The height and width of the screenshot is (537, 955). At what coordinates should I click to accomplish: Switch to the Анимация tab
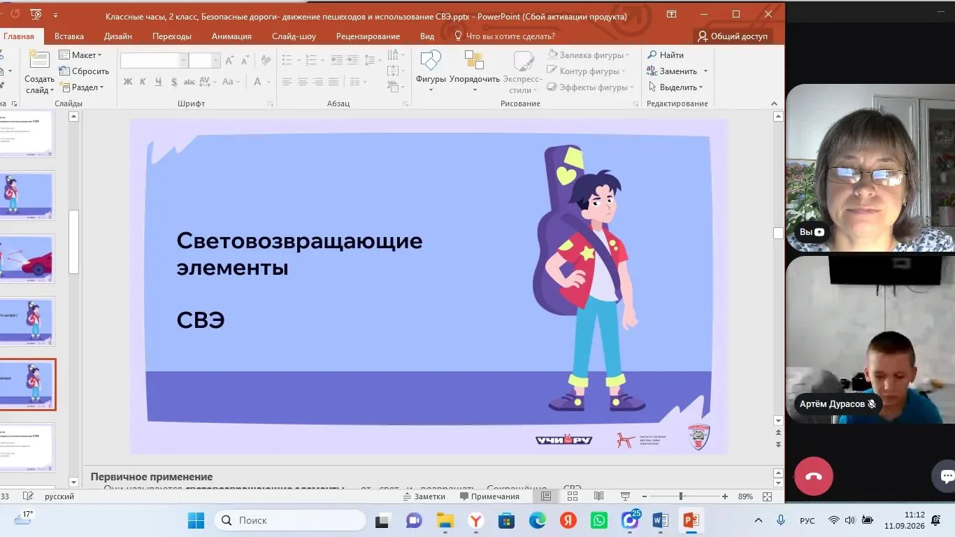tap(231, 36)
